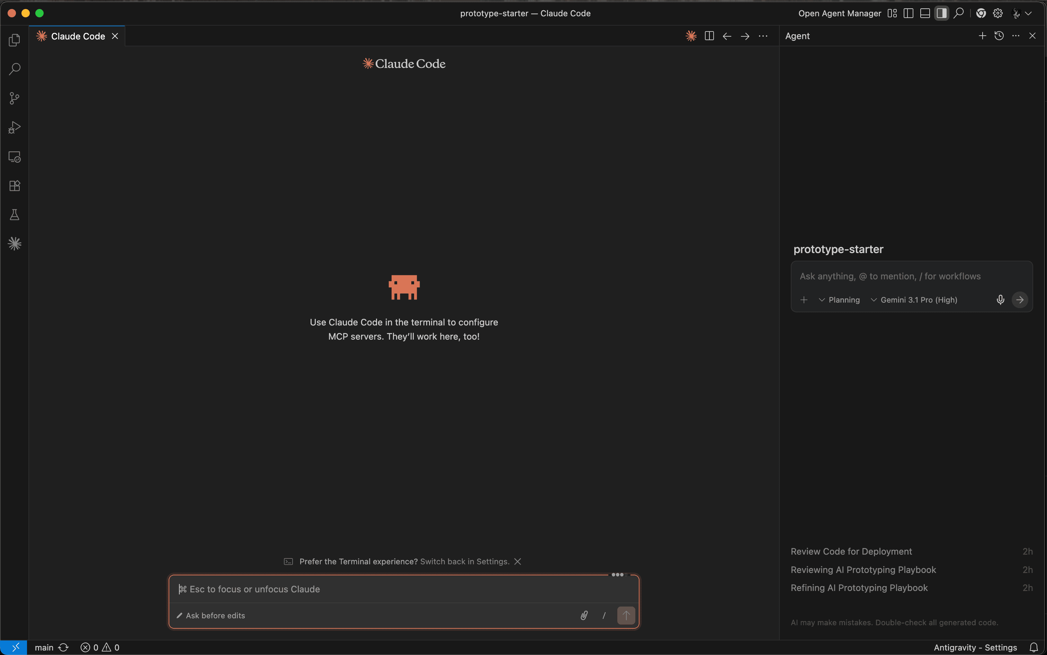Image resolution: width=1047 pixels, height=655 pixels.
Task: Open the Extensions view from the sidebar
Action: click(14, 186)
